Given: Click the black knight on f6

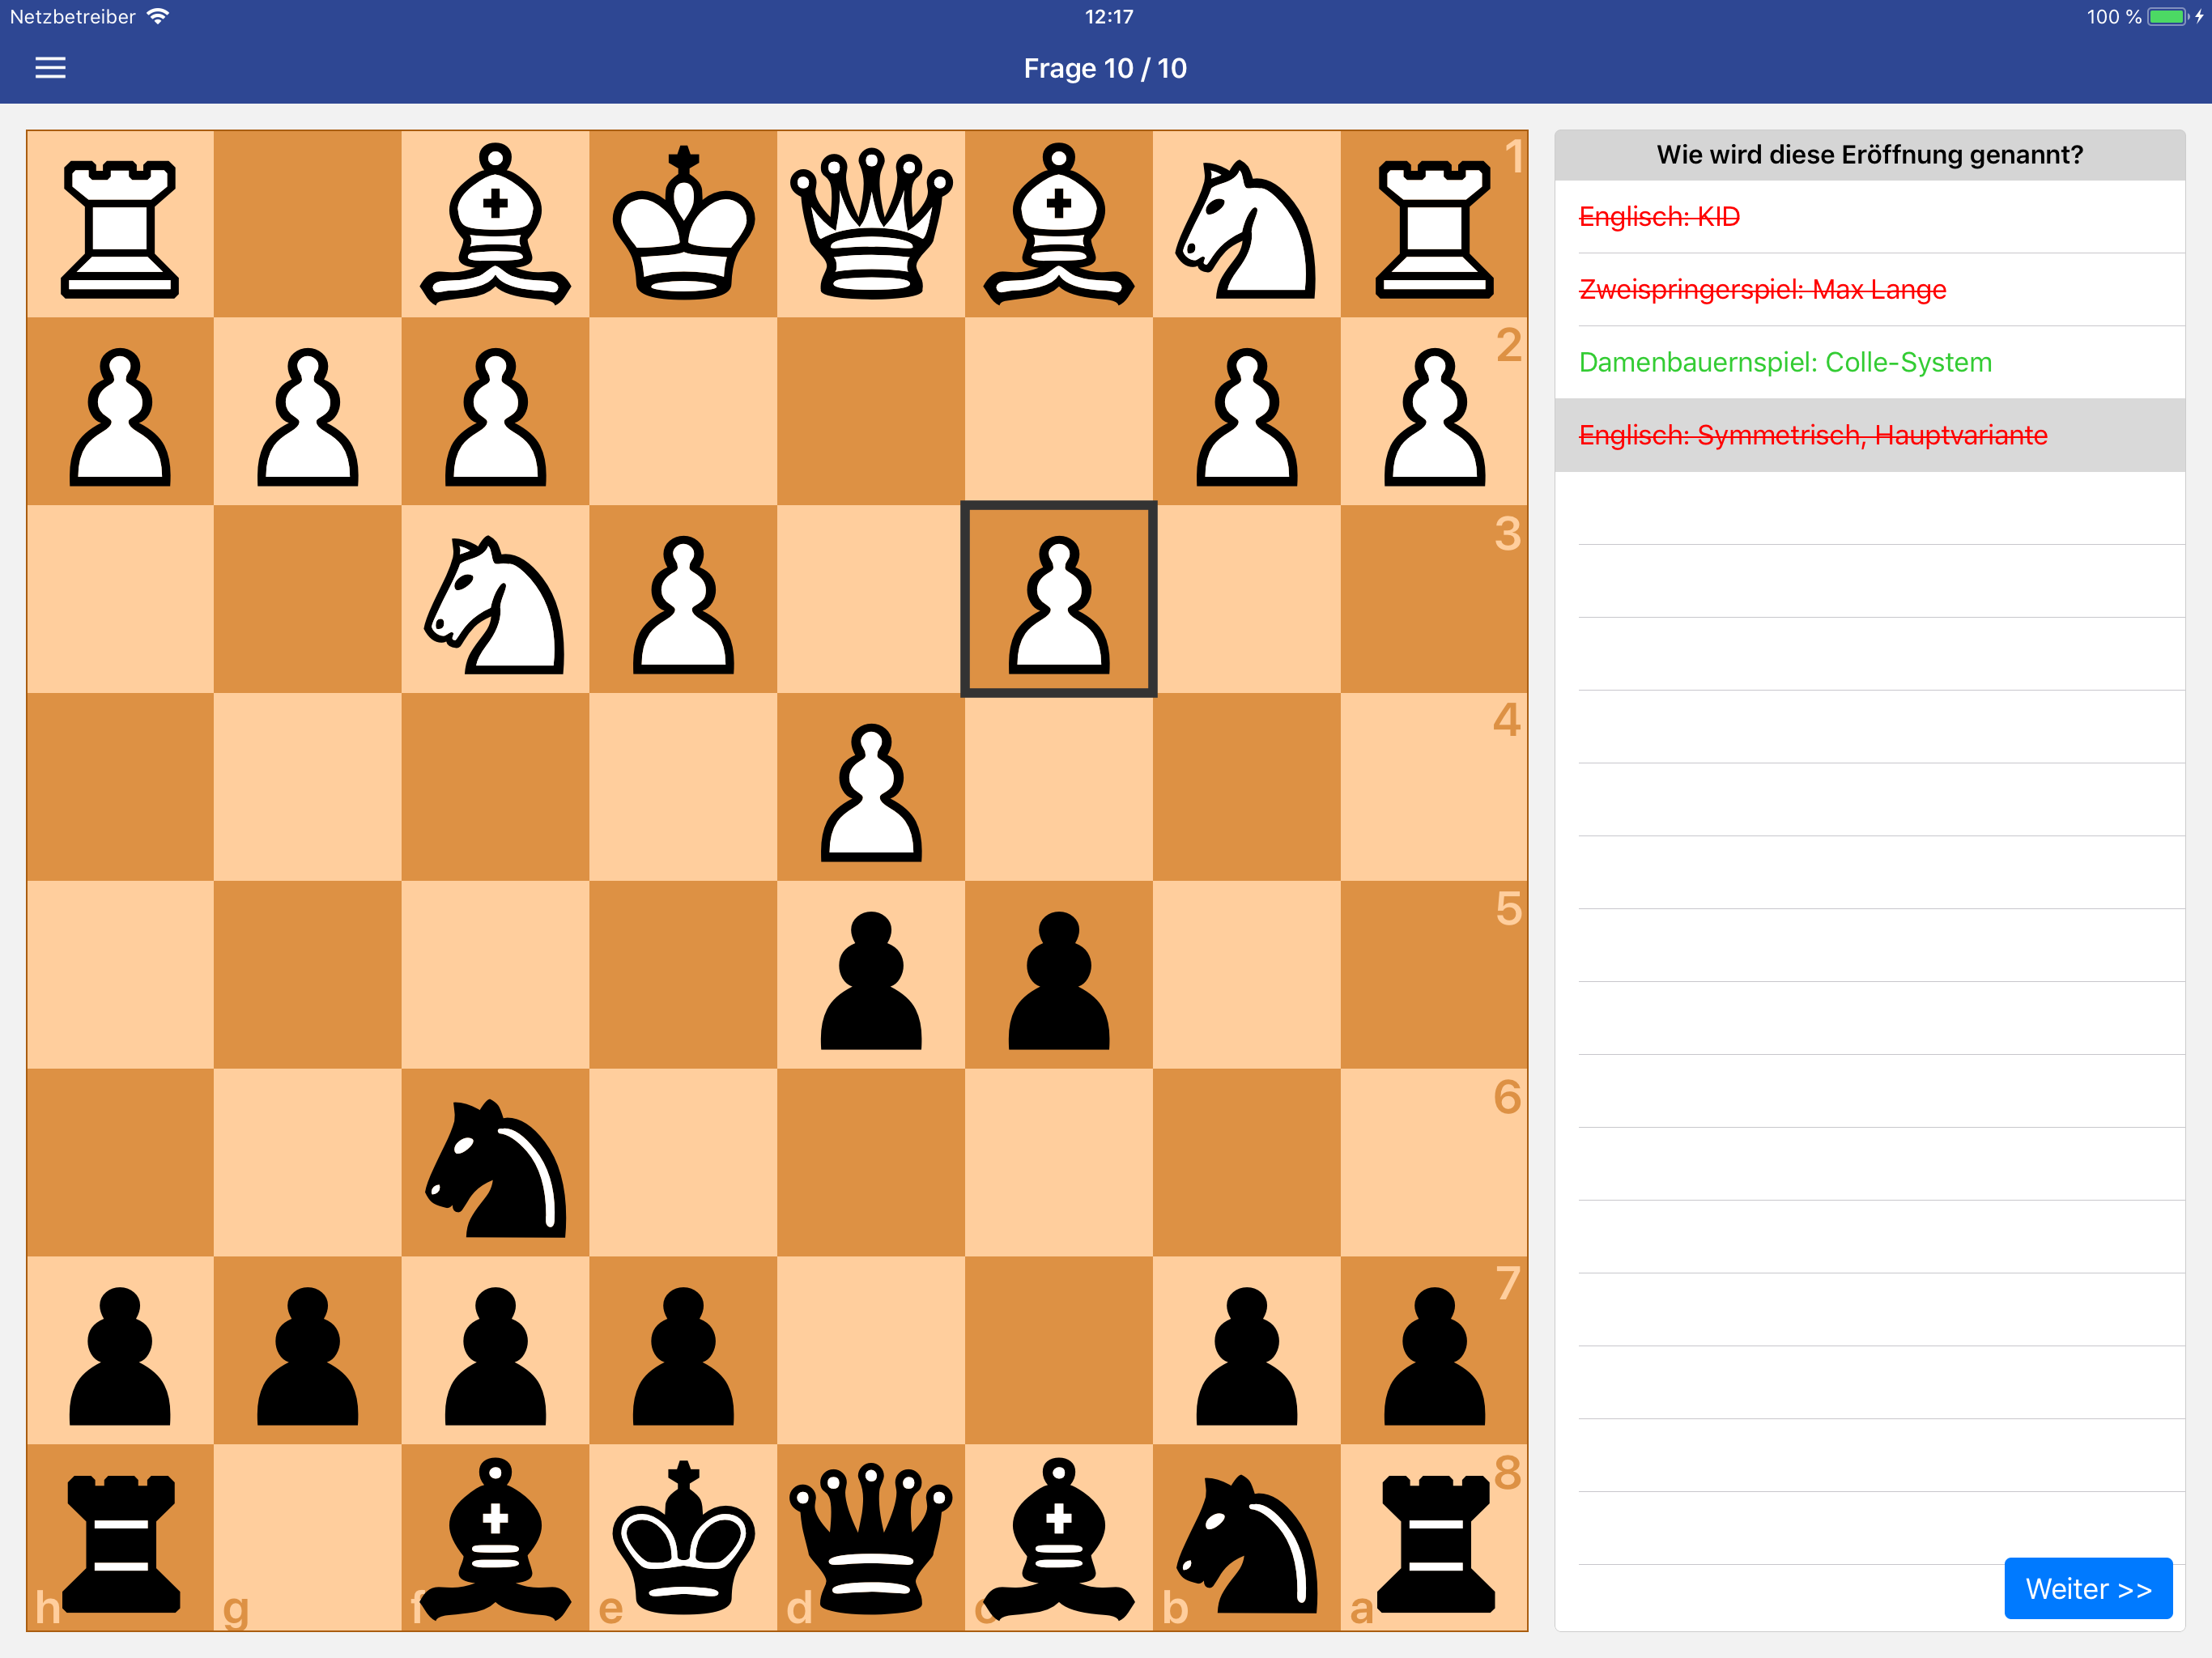Looking at the screenshot, I should click(495, 1163).
